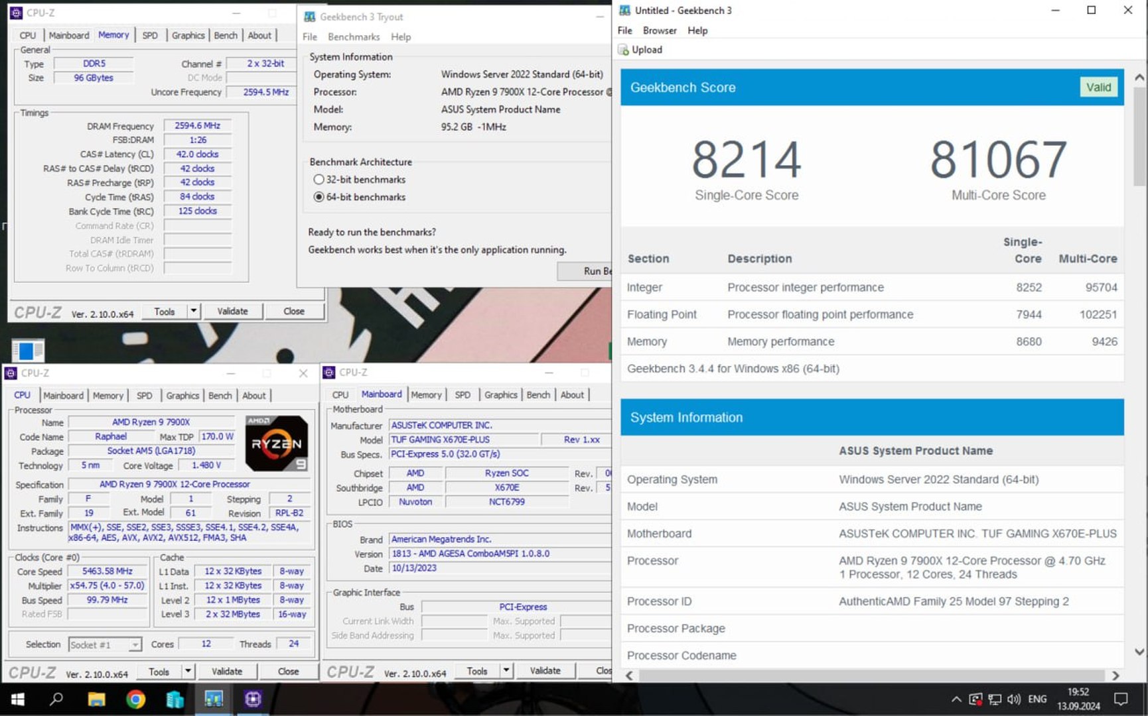Click Close button in CPU-Z CPU window
Viewport: 1148px width, 716px height.
[288, 672]
